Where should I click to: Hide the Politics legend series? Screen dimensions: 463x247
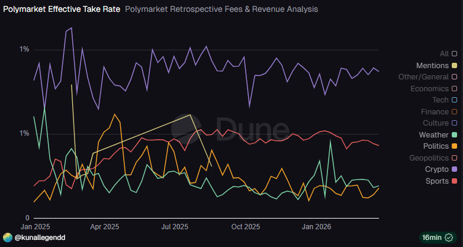pos(440,146)
